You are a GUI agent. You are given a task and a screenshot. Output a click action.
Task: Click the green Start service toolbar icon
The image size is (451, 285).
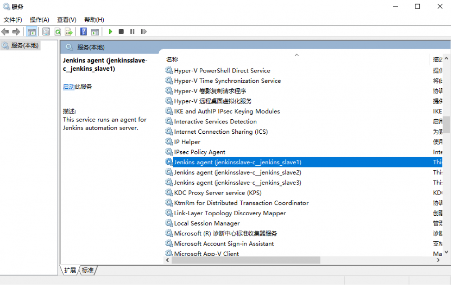pos(110,32)
